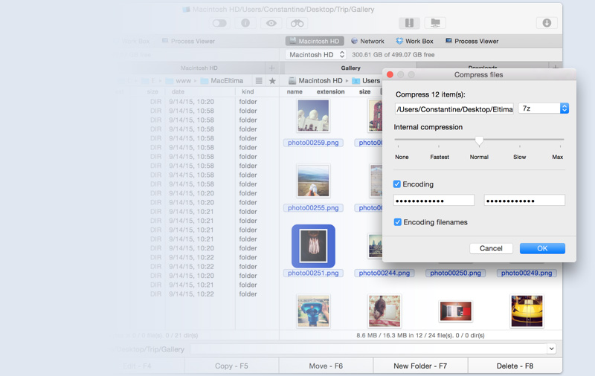
Task: Select the Work Box tab
Action: pos(414,42)
